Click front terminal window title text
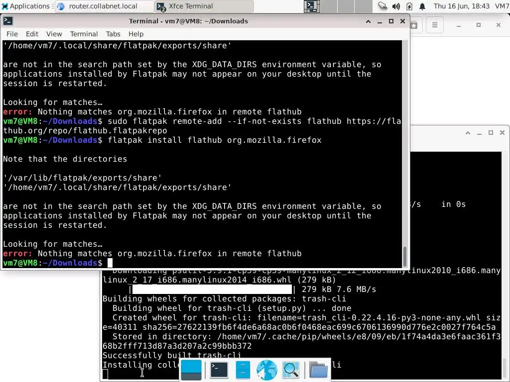 [188, 21]
